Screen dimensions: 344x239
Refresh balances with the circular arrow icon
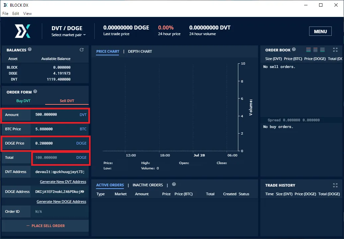pyautogui.click(x=82, y=50)
